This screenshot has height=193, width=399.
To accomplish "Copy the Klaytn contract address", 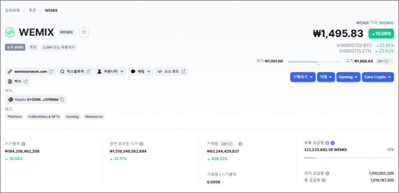I will (x=62, y=99).
